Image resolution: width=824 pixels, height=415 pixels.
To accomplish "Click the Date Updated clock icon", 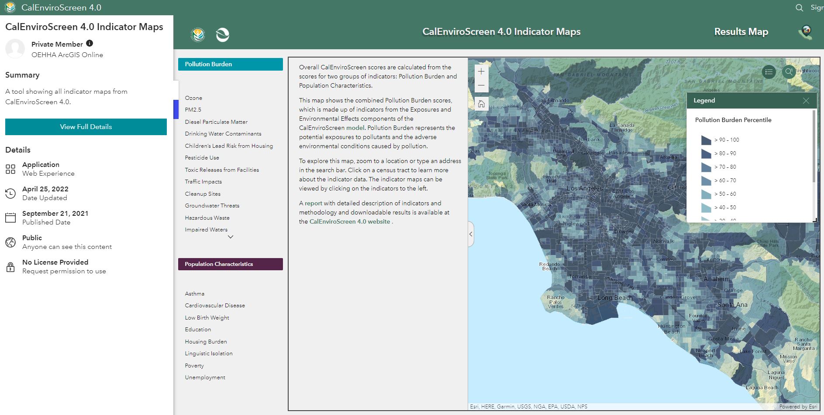I will (10, 193).
